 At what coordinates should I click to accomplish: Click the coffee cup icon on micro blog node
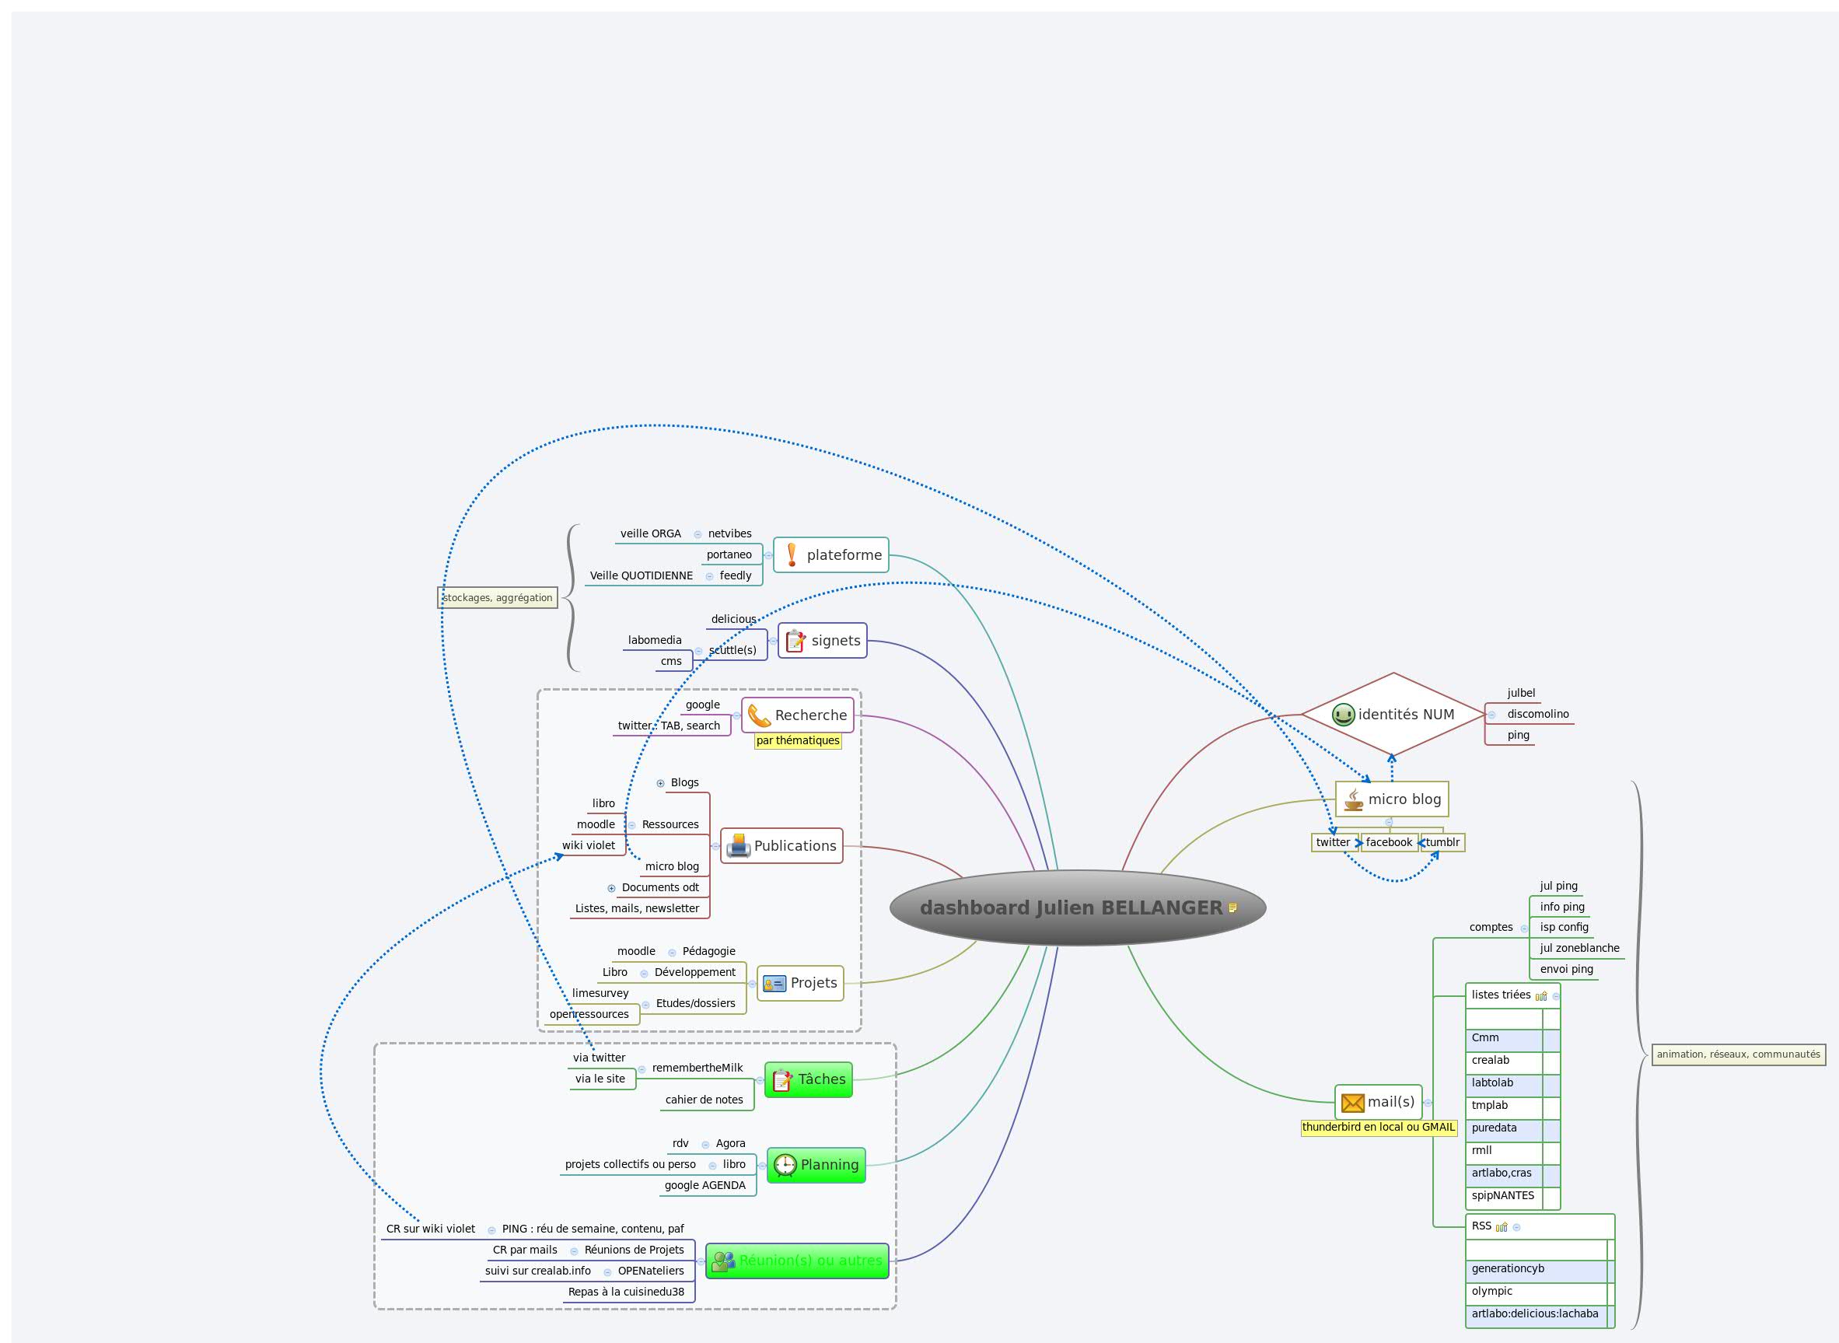(1352, 799)
